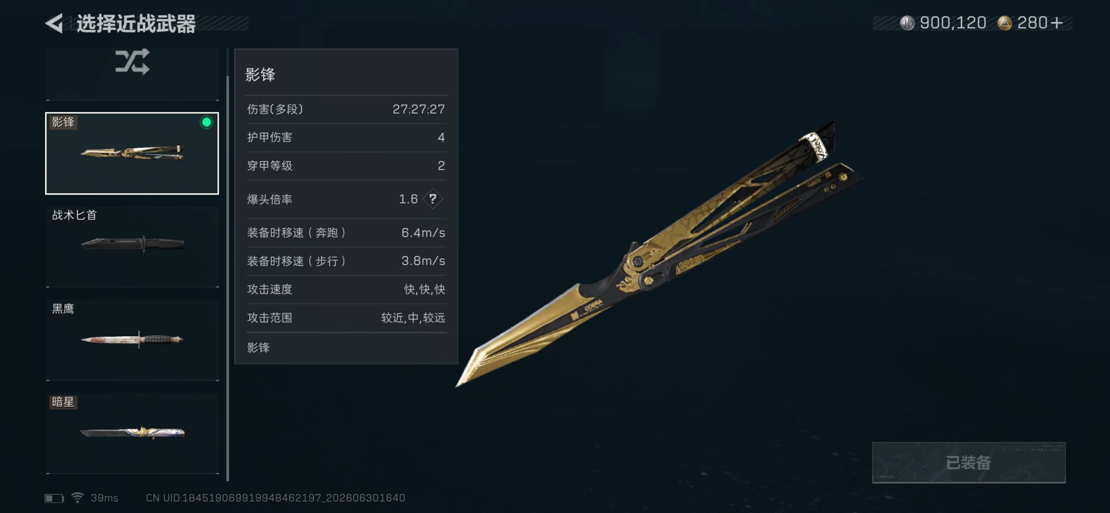
Task: Open the 伤害(多段) damage stat row
Action: [x=346, y=109]
